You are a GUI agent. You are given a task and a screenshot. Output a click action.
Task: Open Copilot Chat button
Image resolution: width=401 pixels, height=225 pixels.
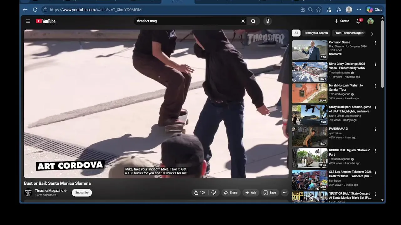coord(374,10)
